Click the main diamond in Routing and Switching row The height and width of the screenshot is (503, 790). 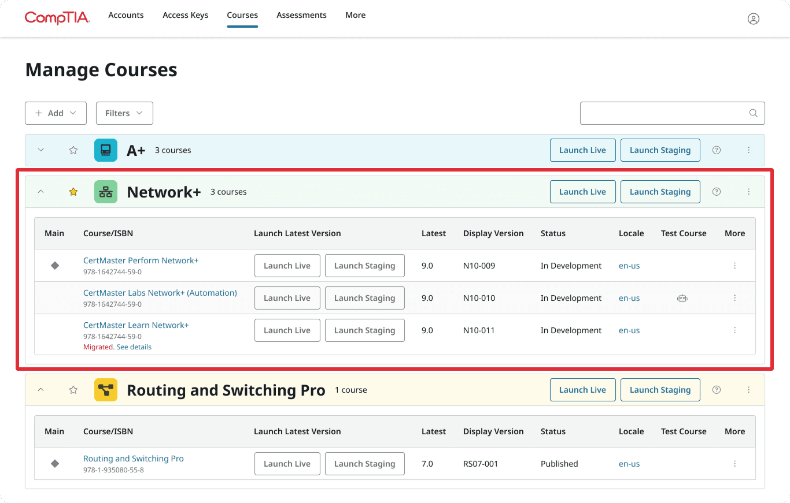pos(55,464)
